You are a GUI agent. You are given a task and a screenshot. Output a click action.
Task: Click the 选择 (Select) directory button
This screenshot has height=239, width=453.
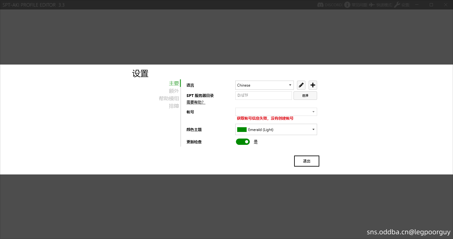point(305,95)
